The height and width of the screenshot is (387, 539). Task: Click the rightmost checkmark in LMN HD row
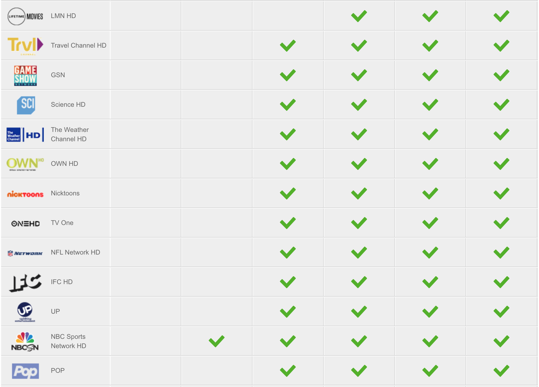[501, 16]
